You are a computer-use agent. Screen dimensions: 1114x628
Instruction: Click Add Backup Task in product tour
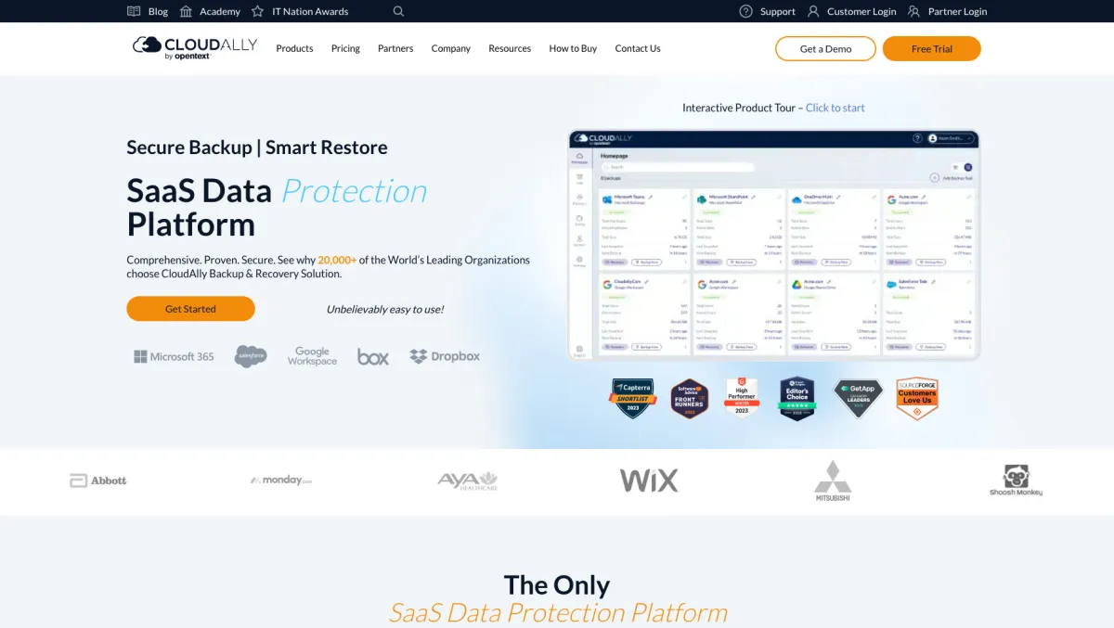coord(952,177)
